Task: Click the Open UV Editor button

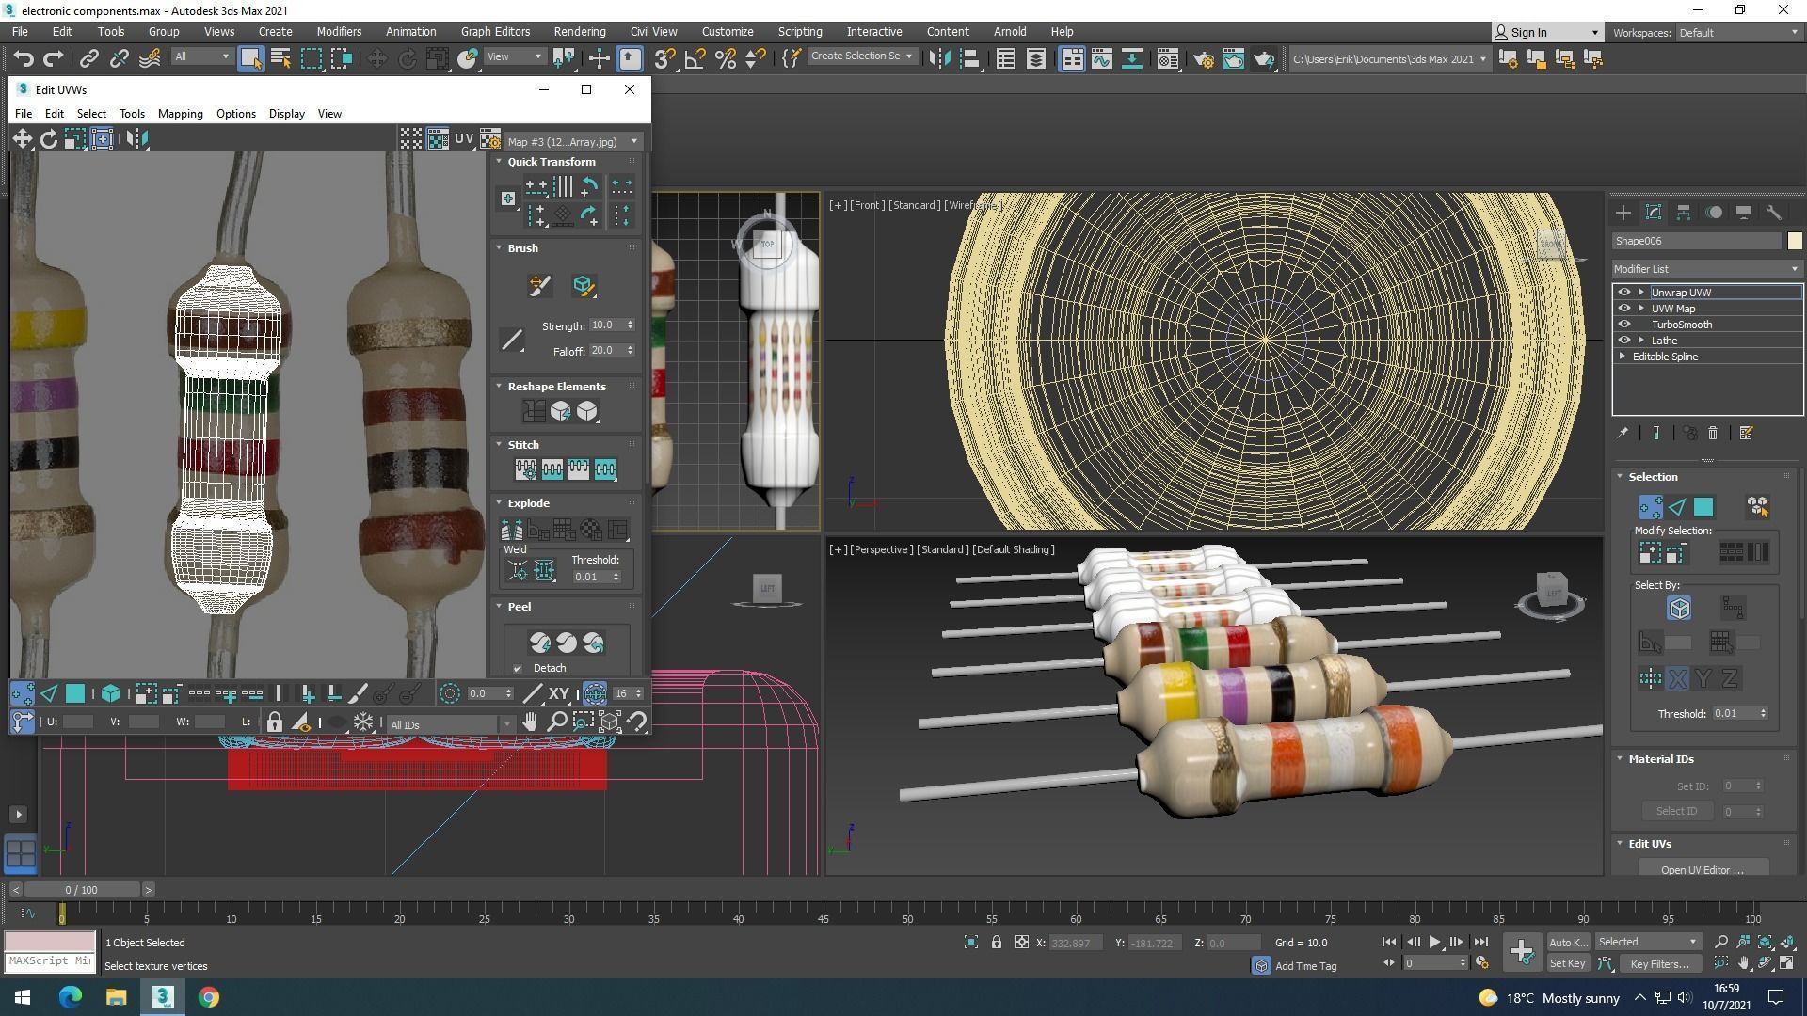Action: (x=1702, y=869)
